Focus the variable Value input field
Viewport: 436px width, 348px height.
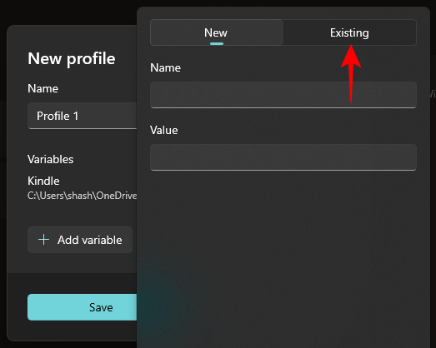[283, 157]
